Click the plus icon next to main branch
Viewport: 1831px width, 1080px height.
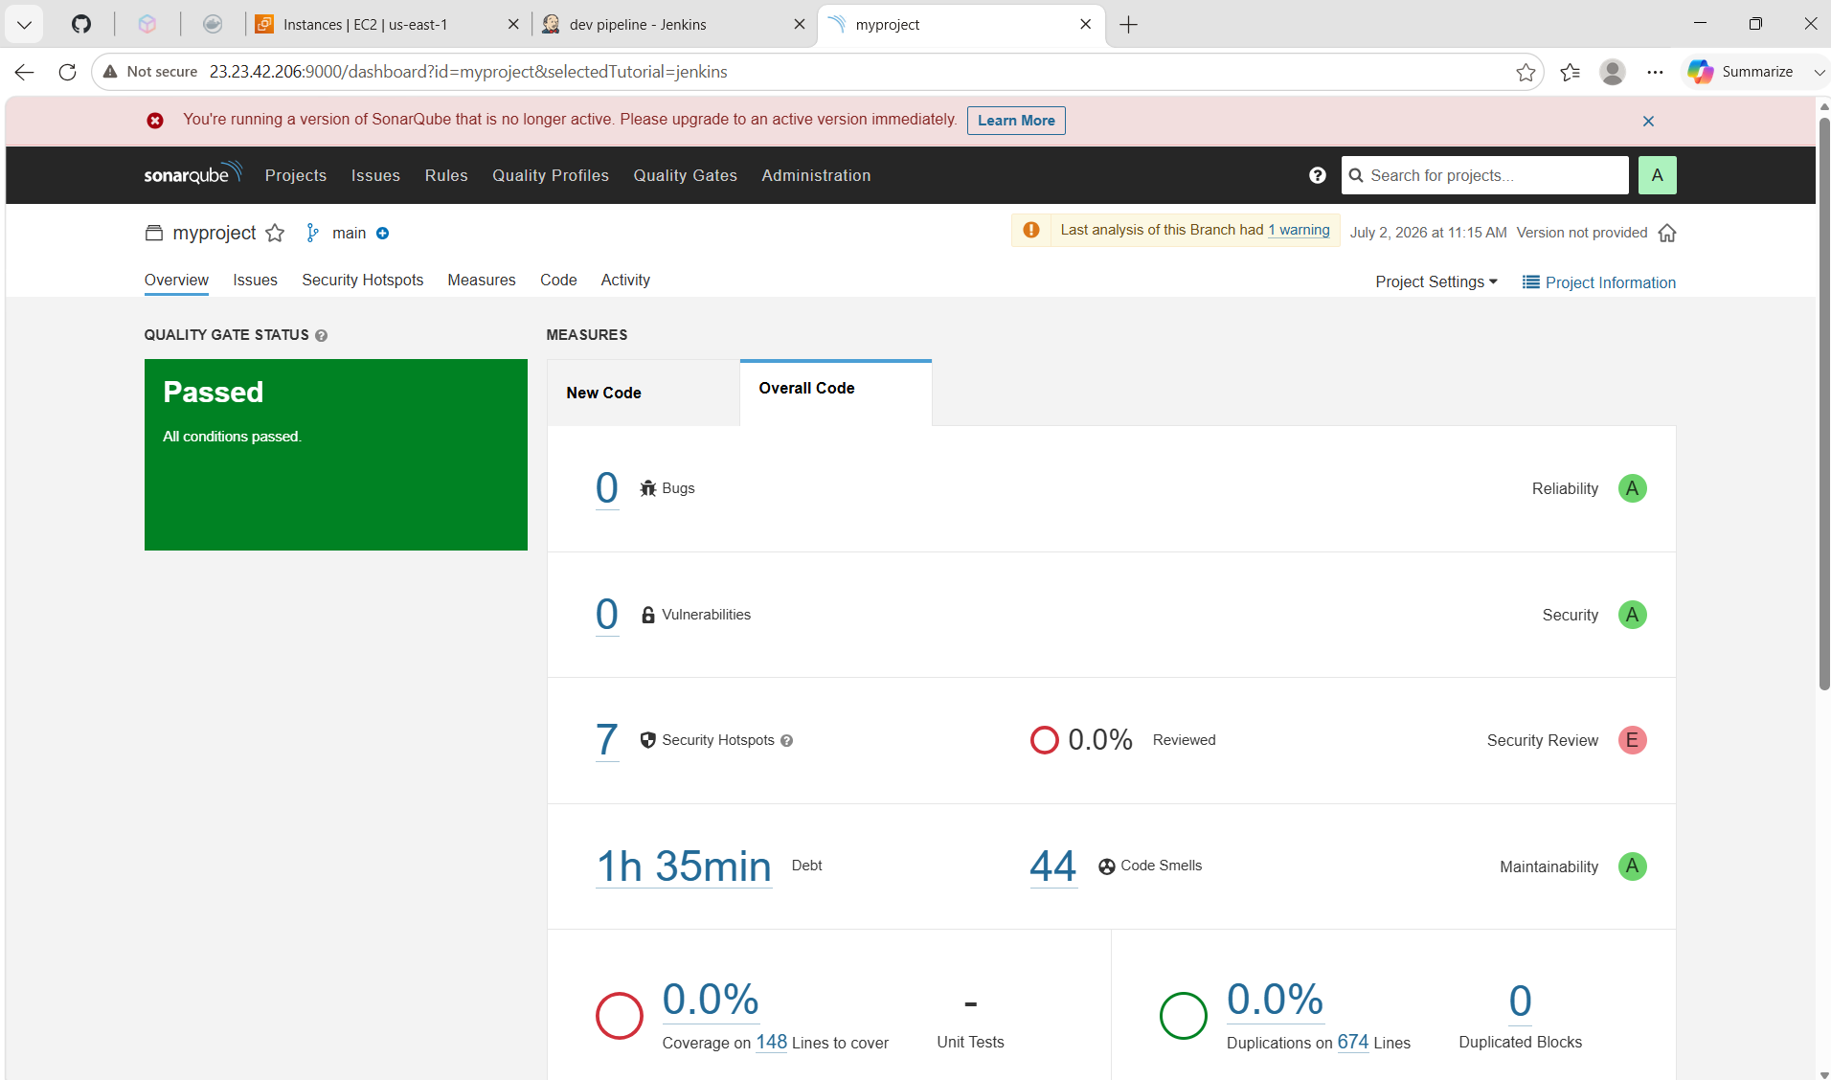click(x=382, y=234)
